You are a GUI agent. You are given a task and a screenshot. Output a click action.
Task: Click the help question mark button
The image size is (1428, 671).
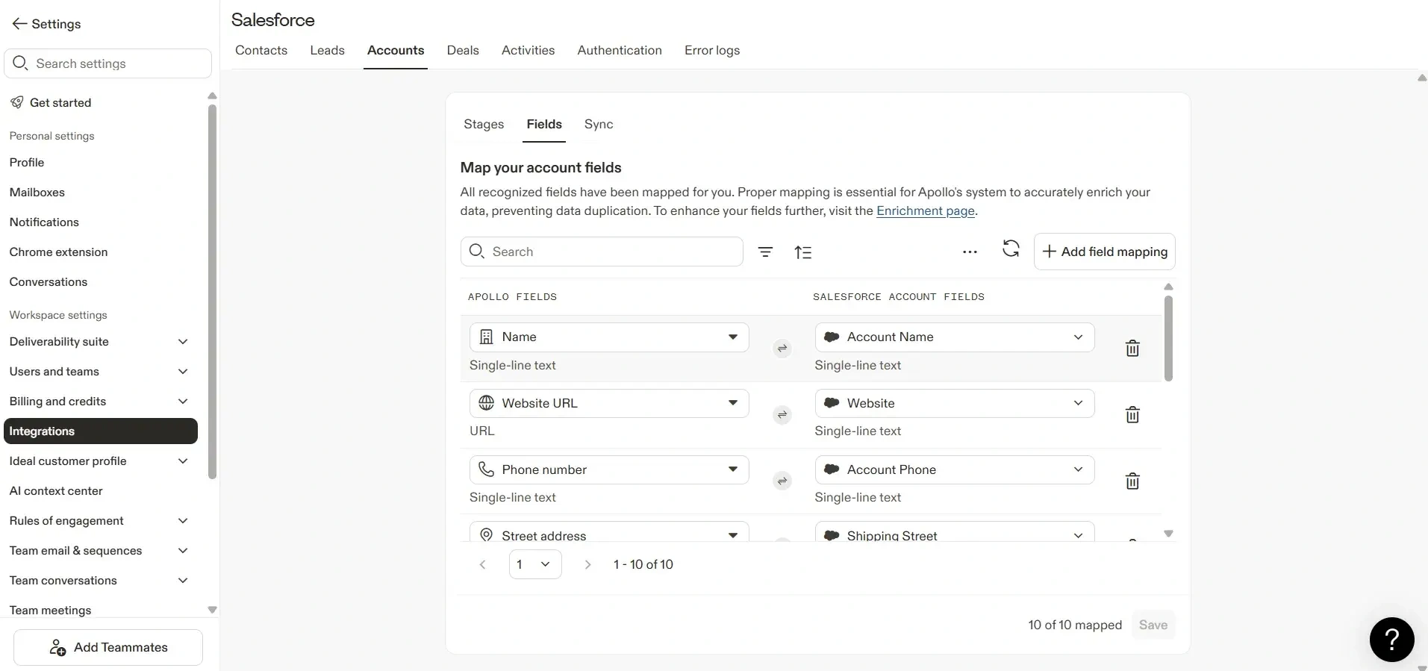pyautogui.click(x=1391, y=640)
